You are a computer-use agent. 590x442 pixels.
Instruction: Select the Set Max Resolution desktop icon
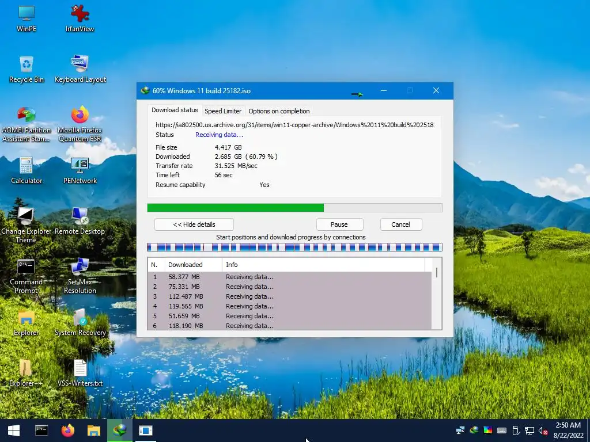[80, 276]
